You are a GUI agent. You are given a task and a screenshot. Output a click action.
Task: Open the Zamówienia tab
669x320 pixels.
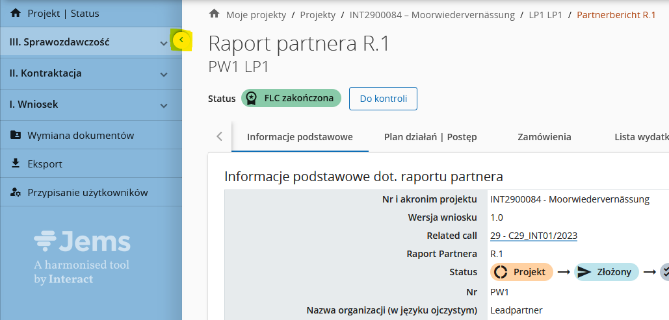coord(544,137)
